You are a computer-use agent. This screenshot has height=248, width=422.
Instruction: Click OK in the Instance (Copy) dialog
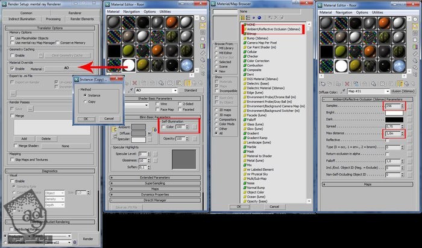86,119
